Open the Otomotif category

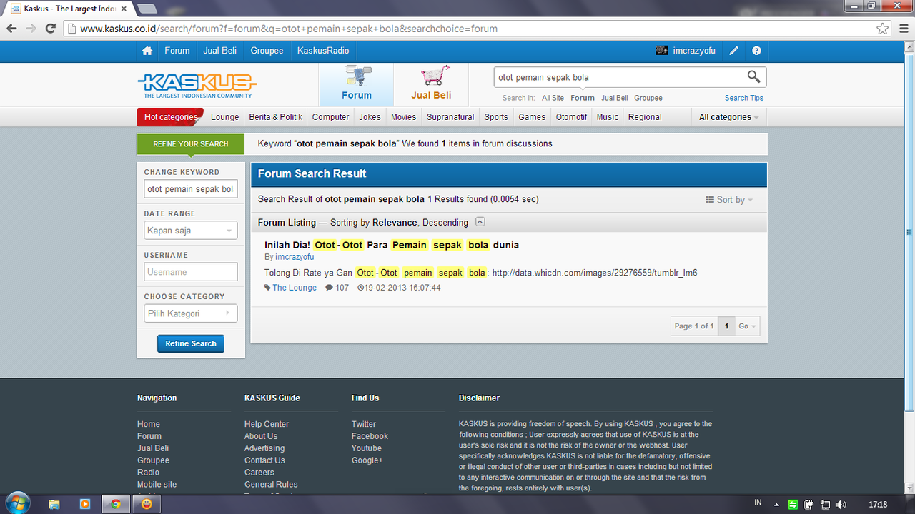pyautogui.click(x=571, y=117)
